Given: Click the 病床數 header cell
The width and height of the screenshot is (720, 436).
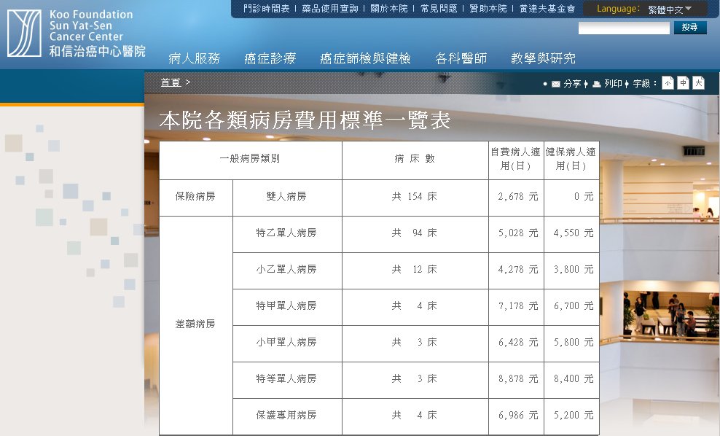Looking at the screenshot, I should tap(415, 160).
